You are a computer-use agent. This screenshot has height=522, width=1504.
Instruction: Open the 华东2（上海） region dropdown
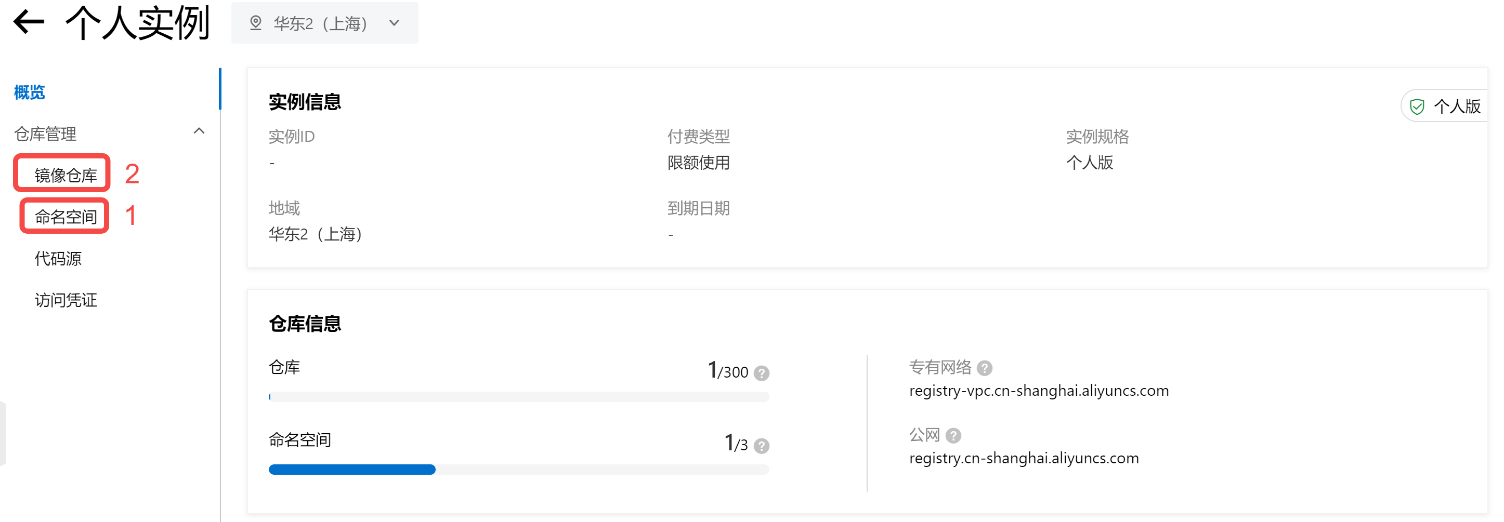(x=324, y=23)
